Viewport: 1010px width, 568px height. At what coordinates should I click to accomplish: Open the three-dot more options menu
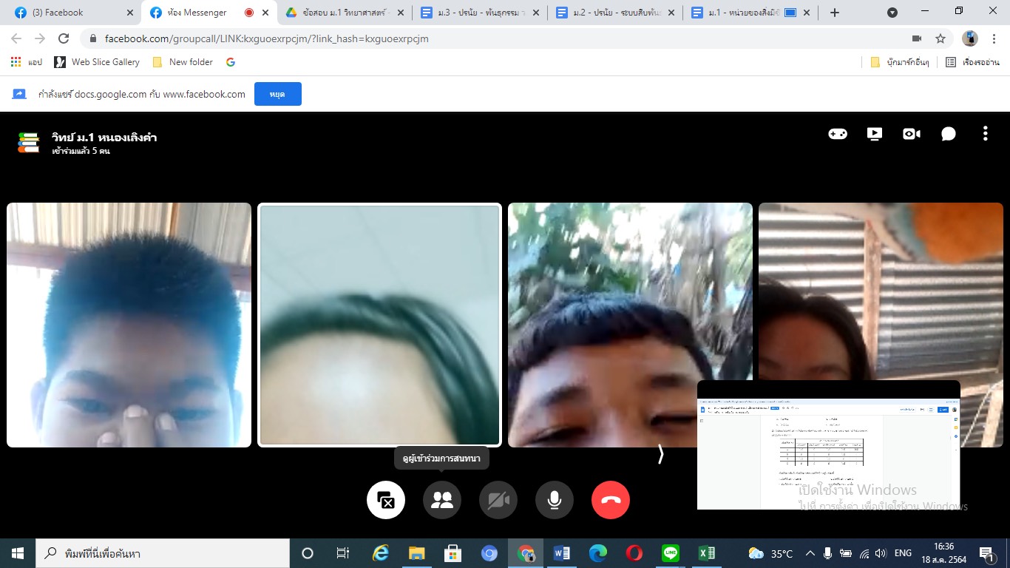pyautogui.click(x=985, y=134)
